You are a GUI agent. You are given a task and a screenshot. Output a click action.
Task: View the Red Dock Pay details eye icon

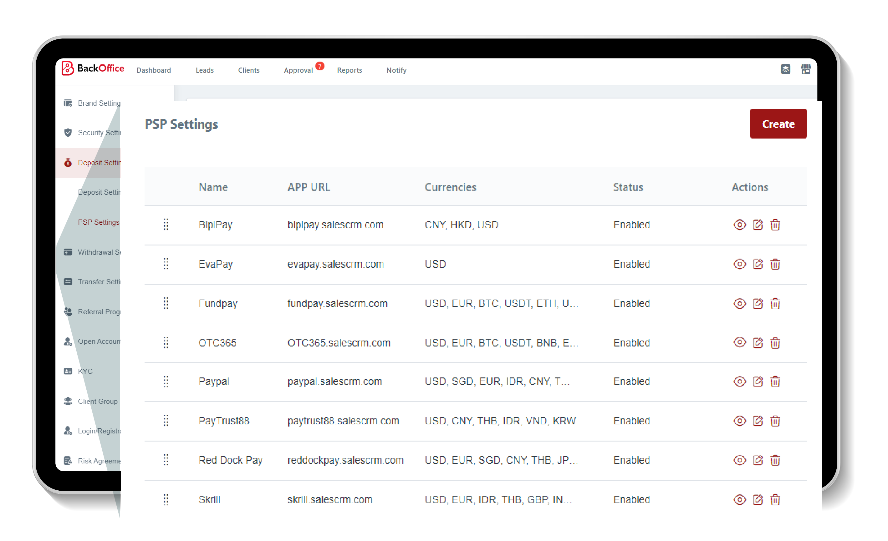[x=739, y=460]
